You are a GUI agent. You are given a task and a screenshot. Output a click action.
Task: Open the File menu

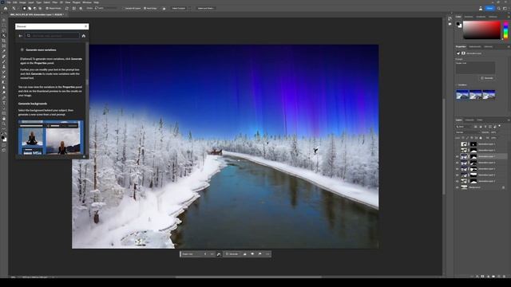(x=9, y=2)
